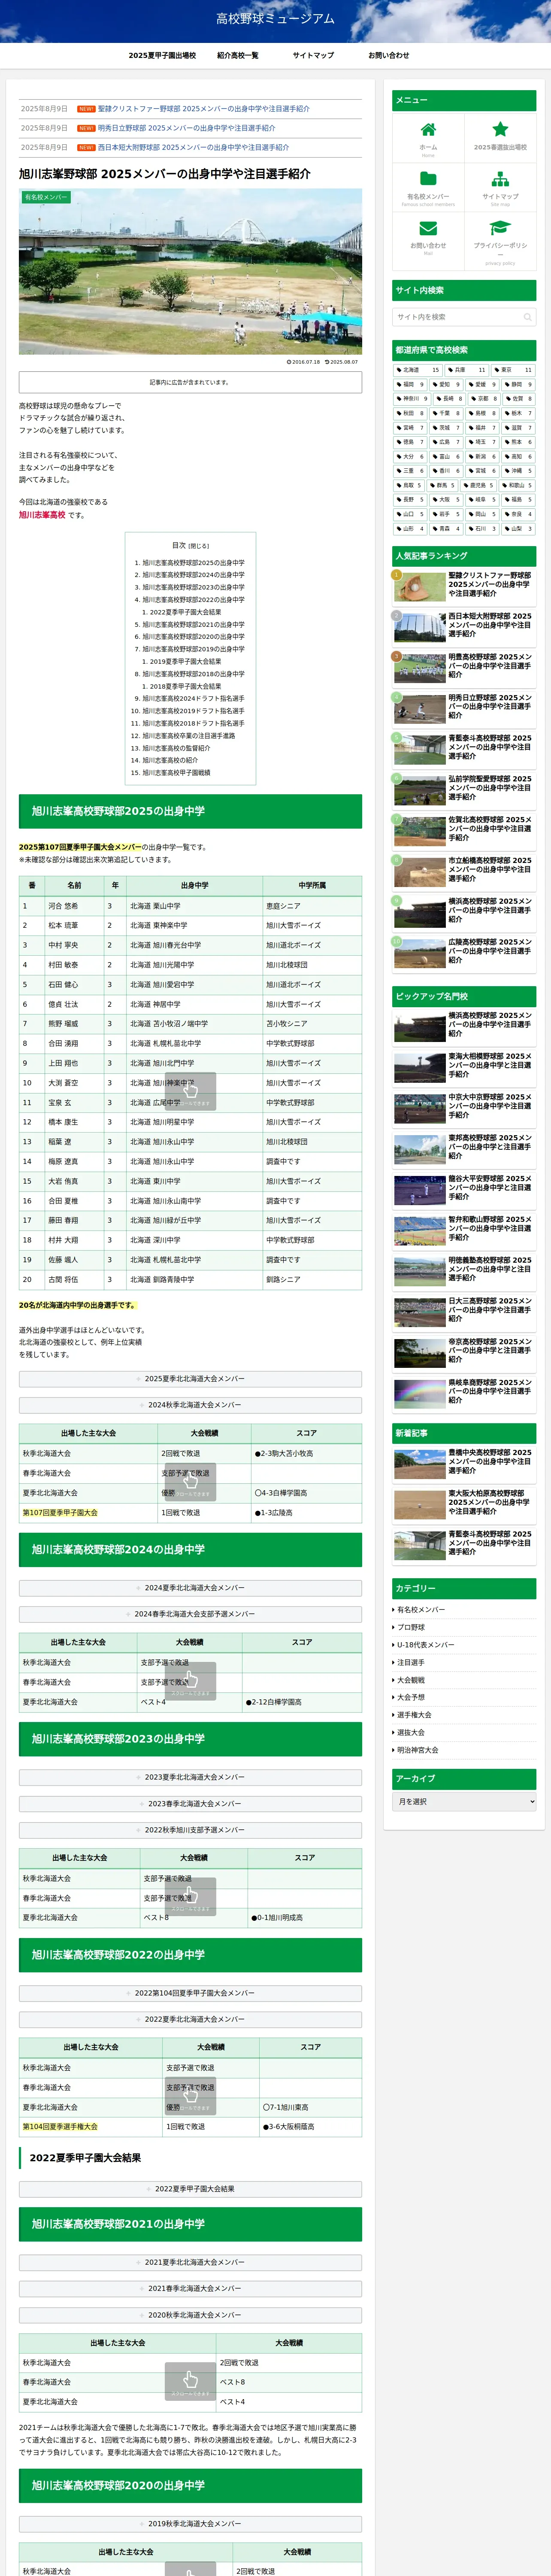
Task: Expand 2022第104回夏季甲子園大会メンバー section
Action: point(190,1993)
